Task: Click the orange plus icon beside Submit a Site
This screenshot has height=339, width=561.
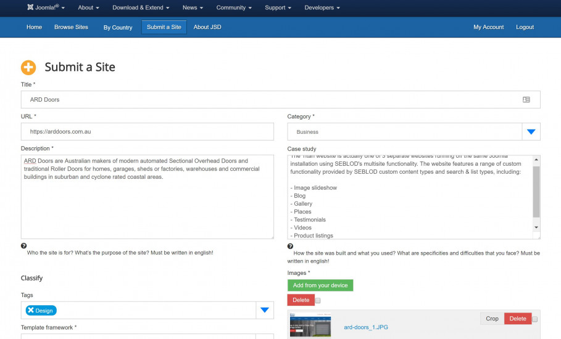Action: (x=28, y=68)
